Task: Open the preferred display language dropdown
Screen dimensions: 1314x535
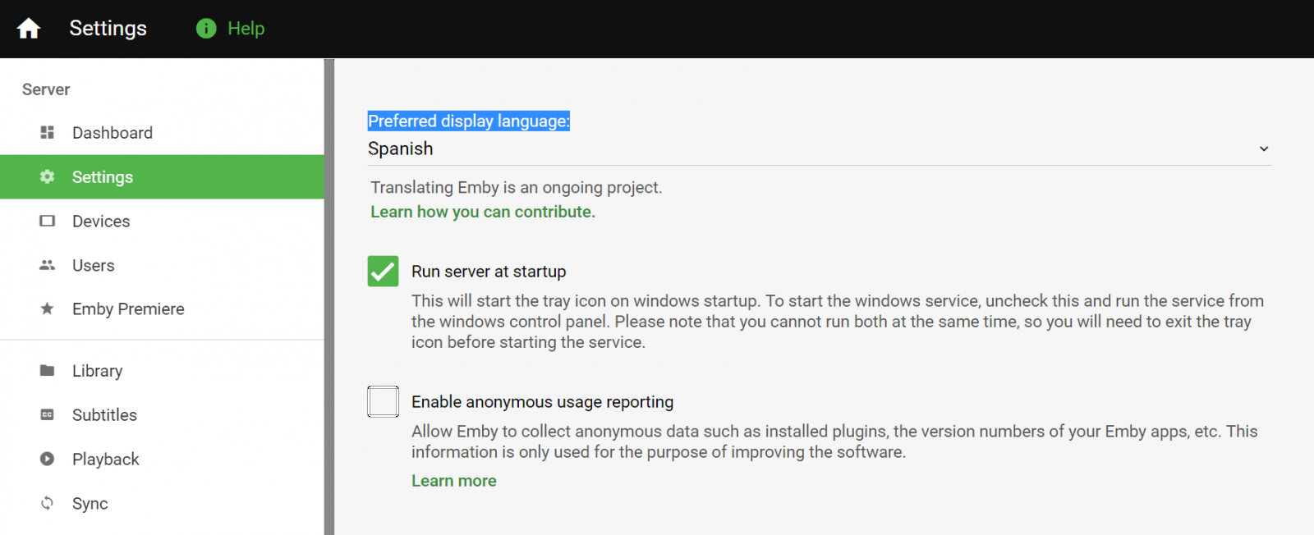Action: 813,149
